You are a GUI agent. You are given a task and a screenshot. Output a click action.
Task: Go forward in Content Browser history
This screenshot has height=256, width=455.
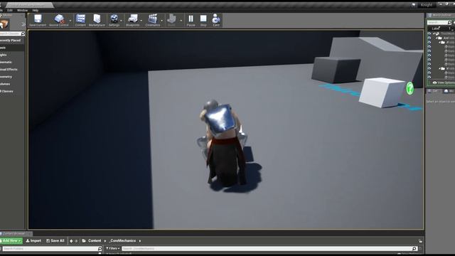coord(76,241)
